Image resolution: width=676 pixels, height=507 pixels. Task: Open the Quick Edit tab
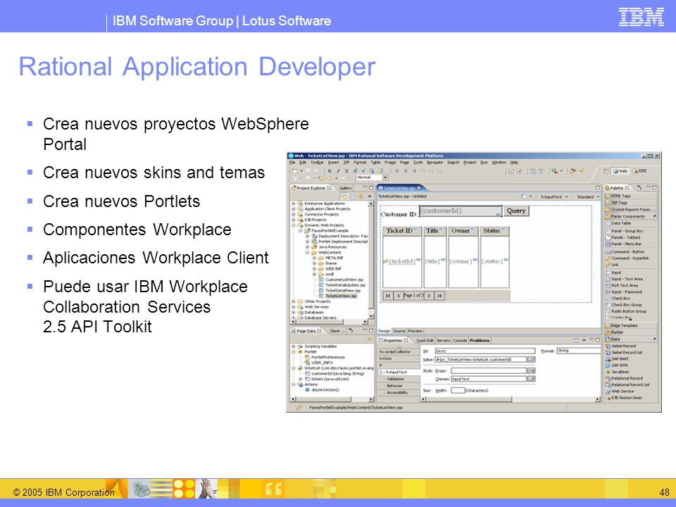[x=425, y=341]
